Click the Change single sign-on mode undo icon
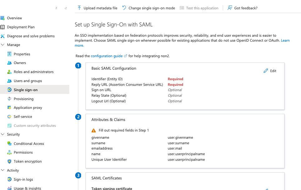 pyautogui.click(x=124, y=8)
